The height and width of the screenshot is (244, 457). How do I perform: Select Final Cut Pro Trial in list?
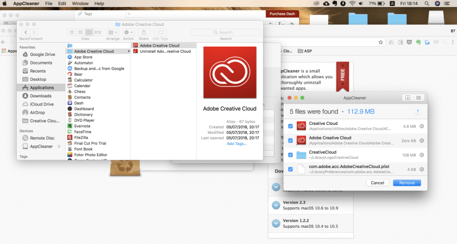(x=90, y=143)
